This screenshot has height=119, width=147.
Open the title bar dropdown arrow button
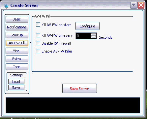[x=133, y=5]
